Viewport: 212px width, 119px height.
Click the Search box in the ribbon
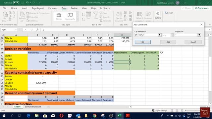coord(105,8)
